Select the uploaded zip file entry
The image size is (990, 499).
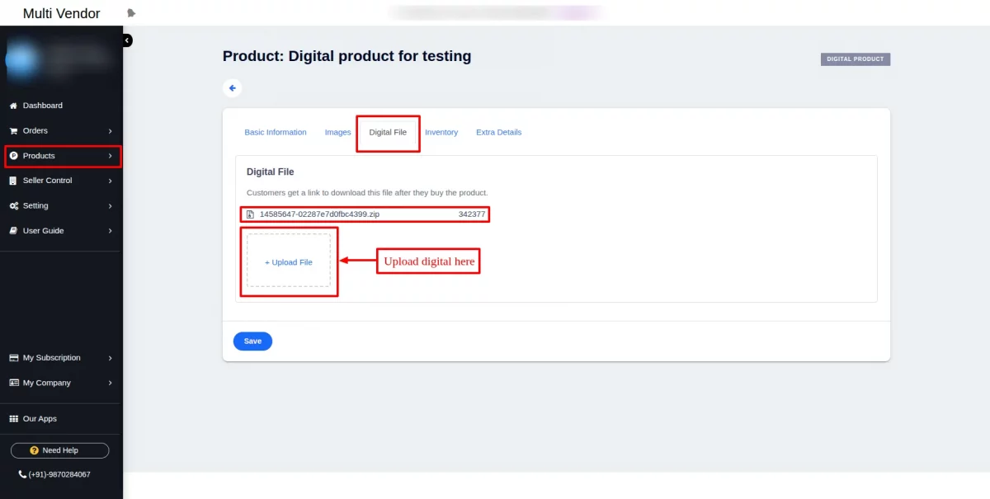319,214
